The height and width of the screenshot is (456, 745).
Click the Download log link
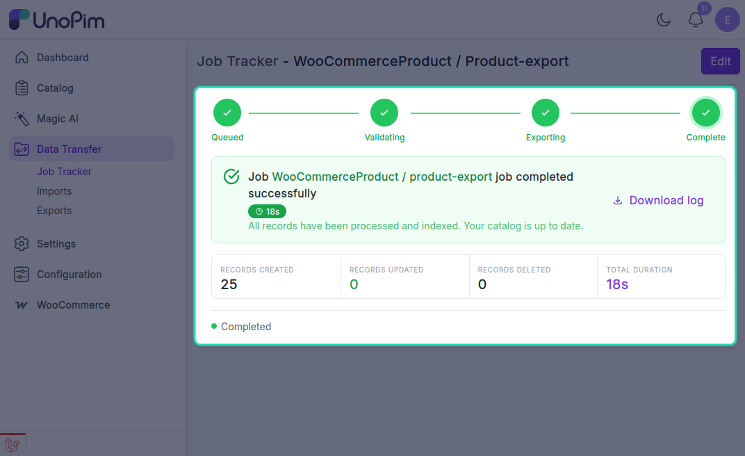(659, 200)
